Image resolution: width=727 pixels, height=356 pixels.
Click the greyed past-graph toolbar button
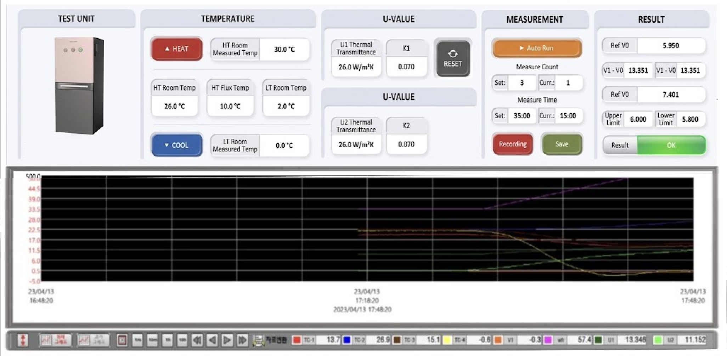coord(93,340)
